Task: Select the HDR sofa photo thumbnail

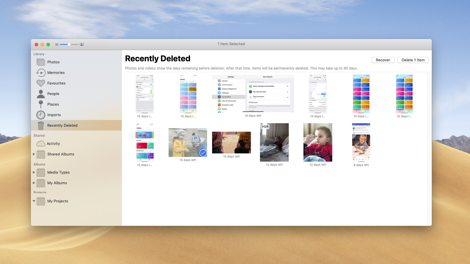Action: (274, 142)
